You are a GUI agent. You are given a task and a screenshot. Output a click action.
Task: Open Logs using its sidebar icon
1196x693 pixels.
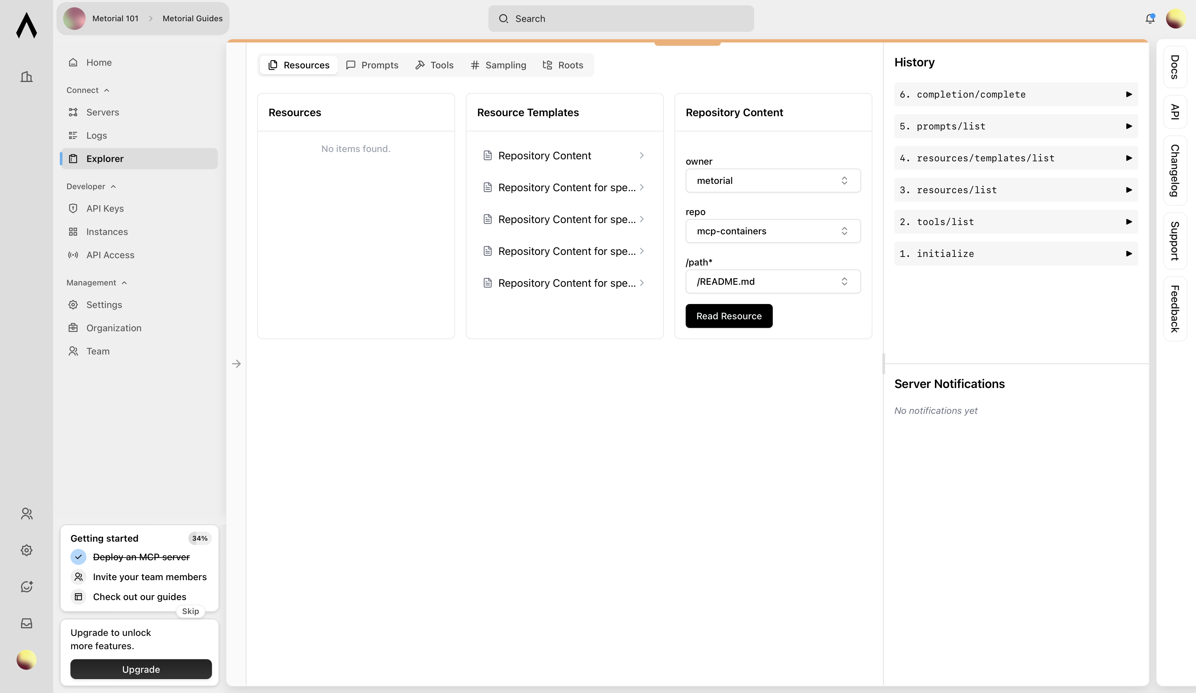73,135
